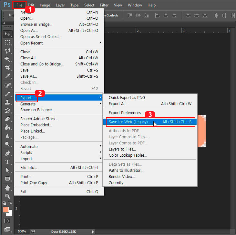Select the Eraser tool
The width and height of the screenshot is (236, 235).
7,119
